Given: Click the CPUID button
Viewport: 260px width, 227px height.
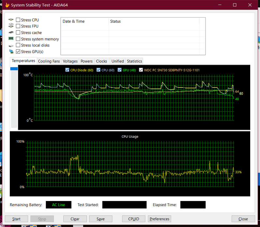Looking at the screenshot, I should click(x=133, y=219).
